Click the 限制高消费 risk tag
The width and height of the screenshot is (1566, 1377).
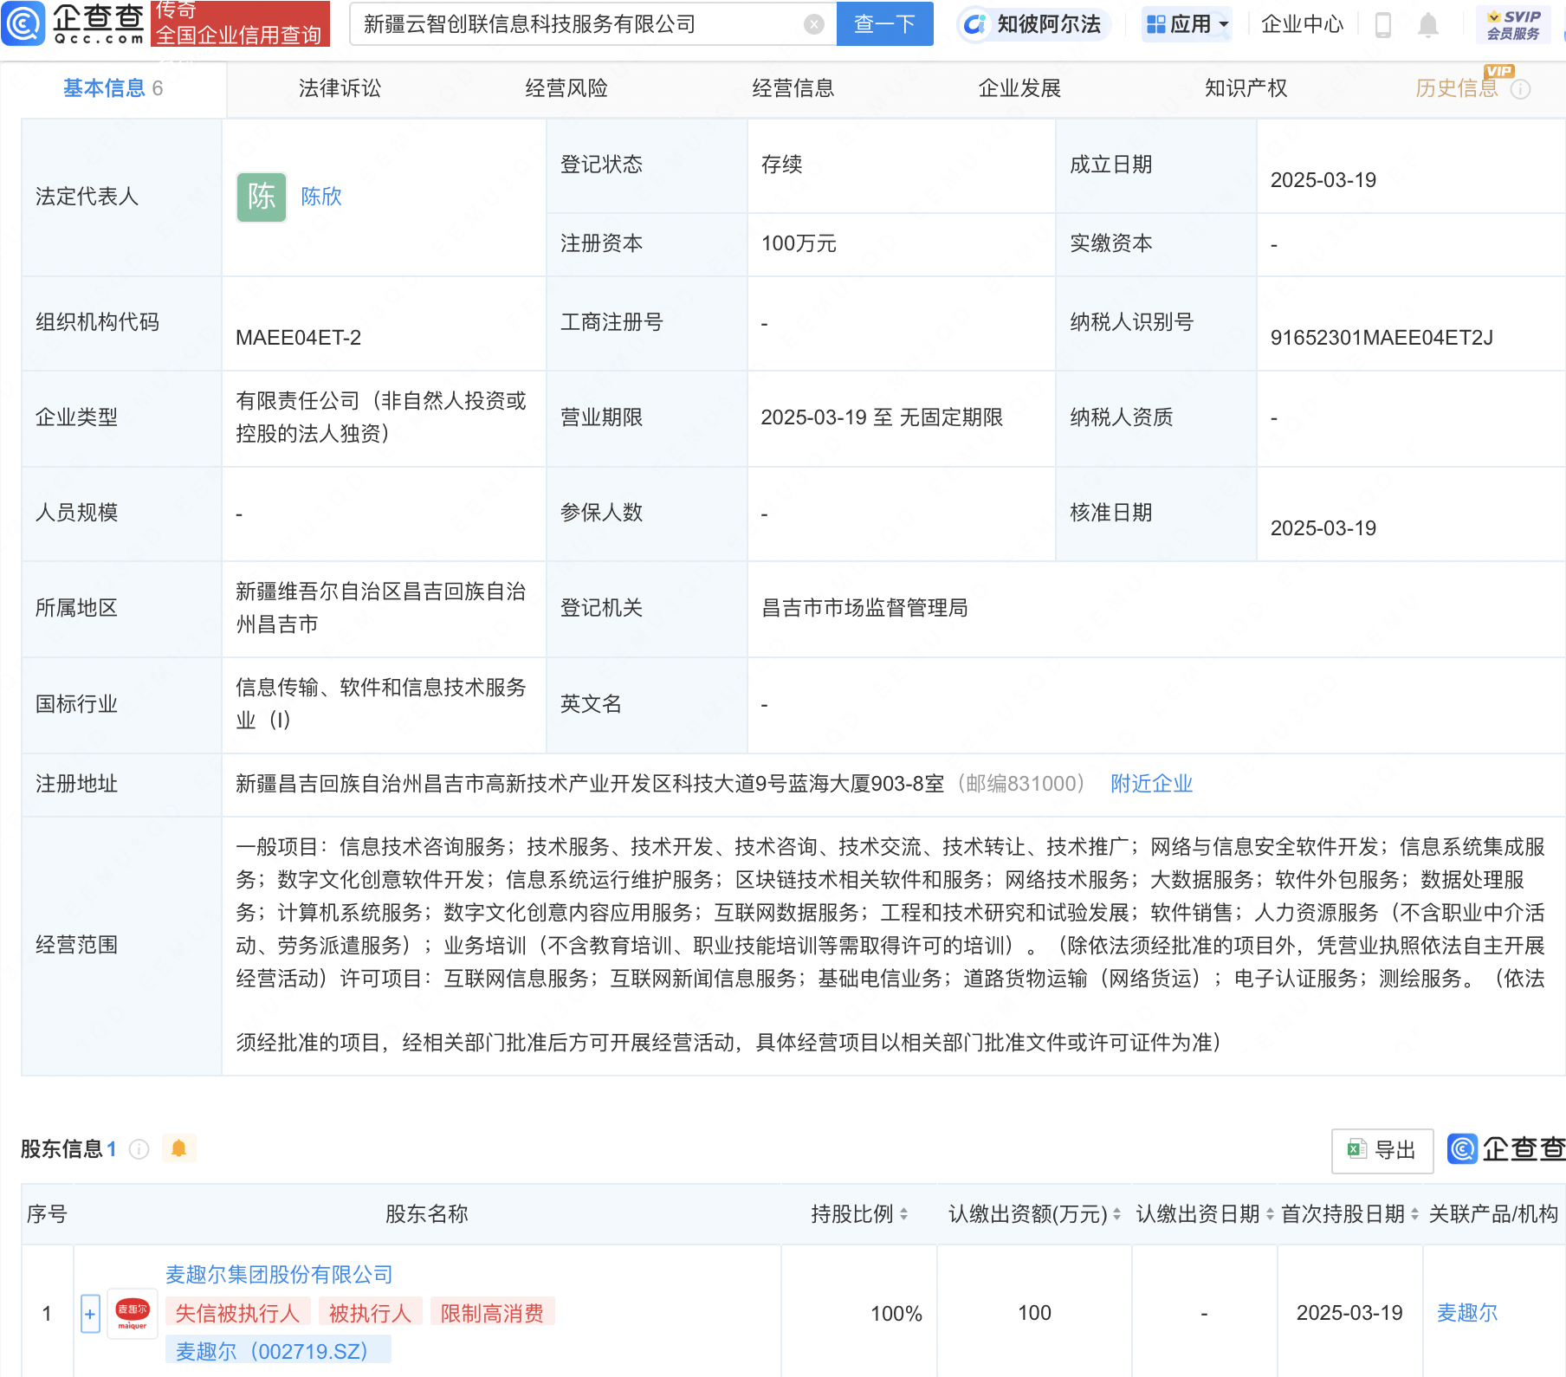click(492, 1313)
